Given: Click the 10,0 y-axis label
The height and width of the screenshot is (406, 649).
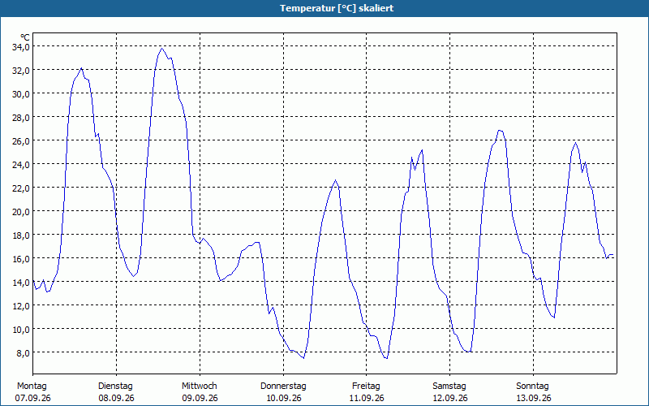Looking at the screenshot, I should [x=21, y=330].
